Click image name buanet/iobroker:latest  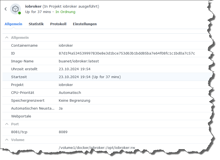[79, 61]
